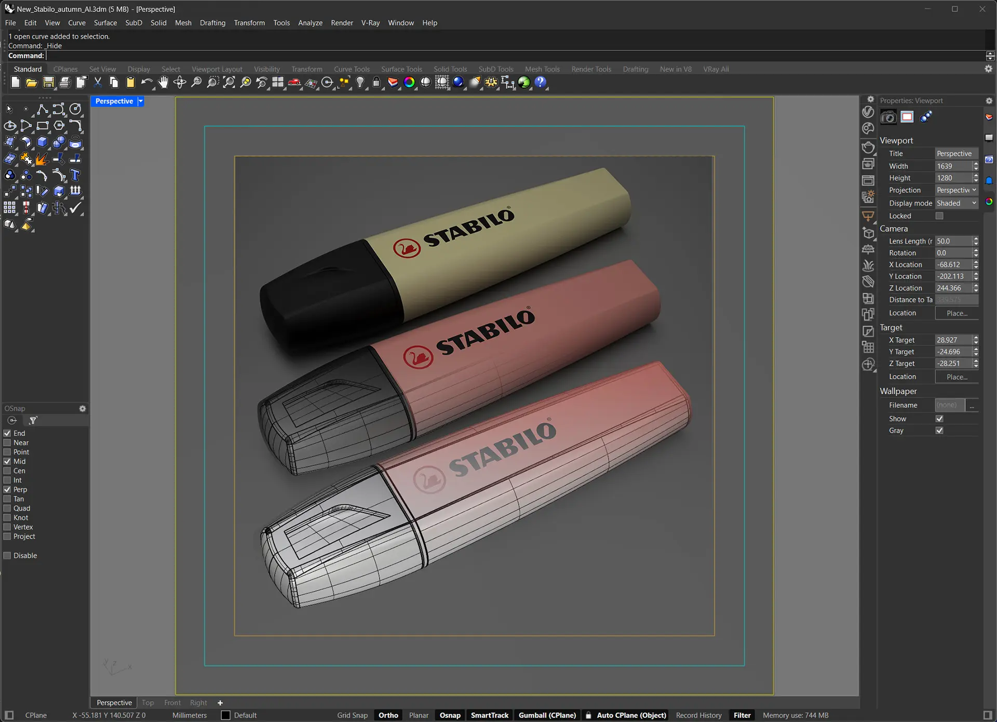Click the camera icon in the Properties panel
The image size is (997, 722).
pyautogui.click(x=888, y=117)
